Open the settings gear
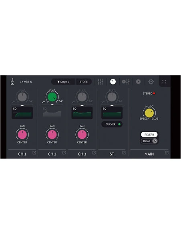 (151, 82)
